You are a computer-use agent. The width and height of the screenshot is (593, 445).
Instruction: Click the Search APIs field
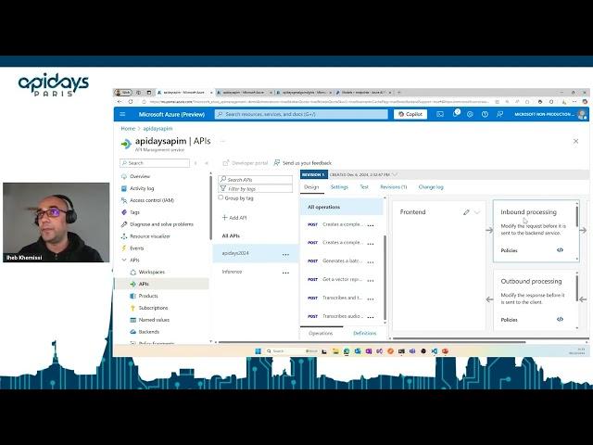point(256,179)
